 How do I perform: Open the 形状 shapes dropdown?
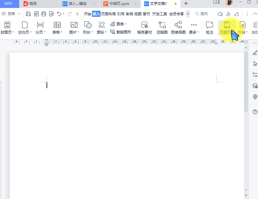(88, 28)
